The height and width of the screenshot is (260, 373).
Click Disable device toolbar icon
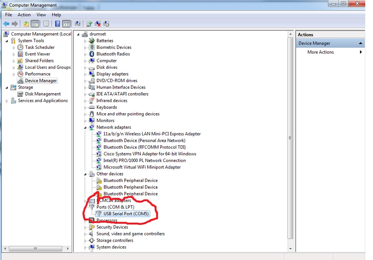click(106, 24)
